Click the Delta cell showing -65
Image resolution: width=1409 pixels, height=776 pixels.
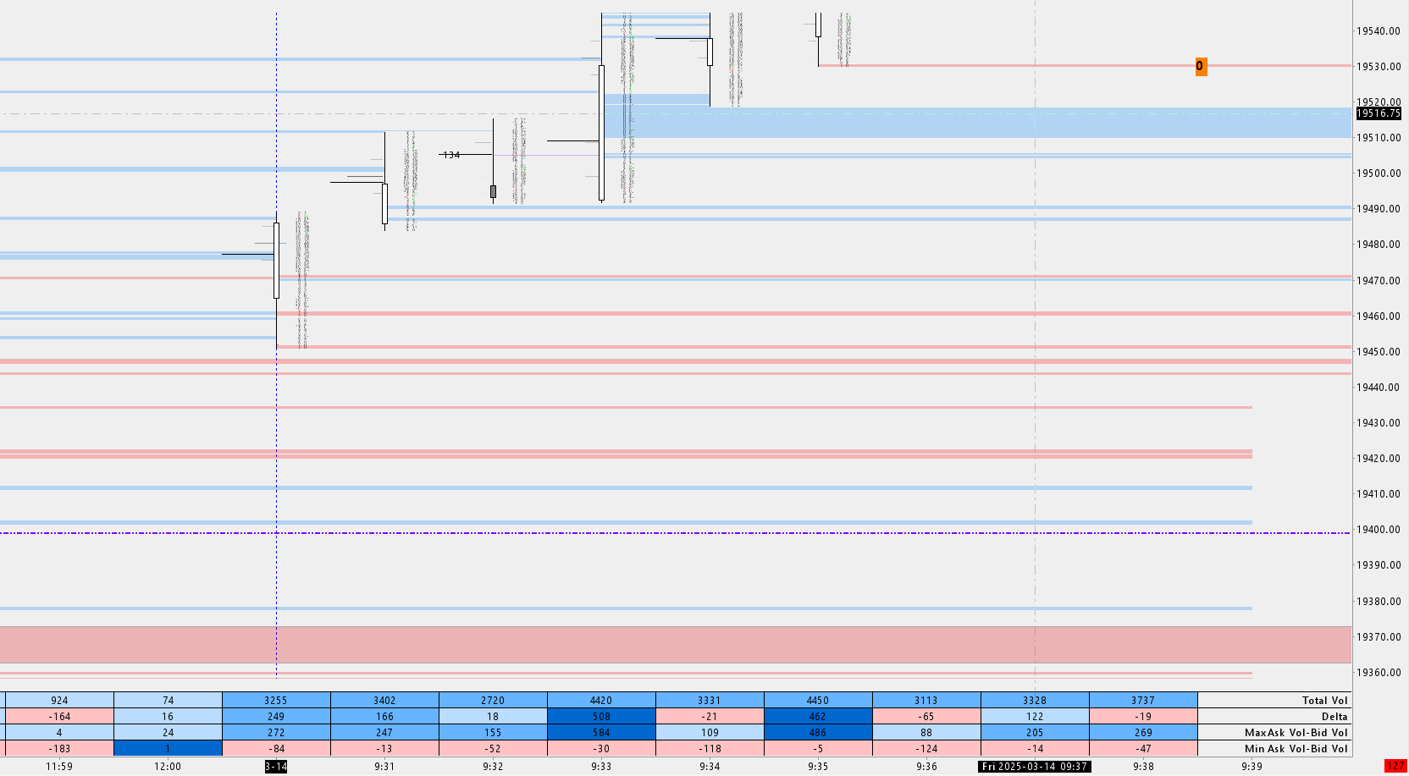pyautogui.click(x=926, y=716)
